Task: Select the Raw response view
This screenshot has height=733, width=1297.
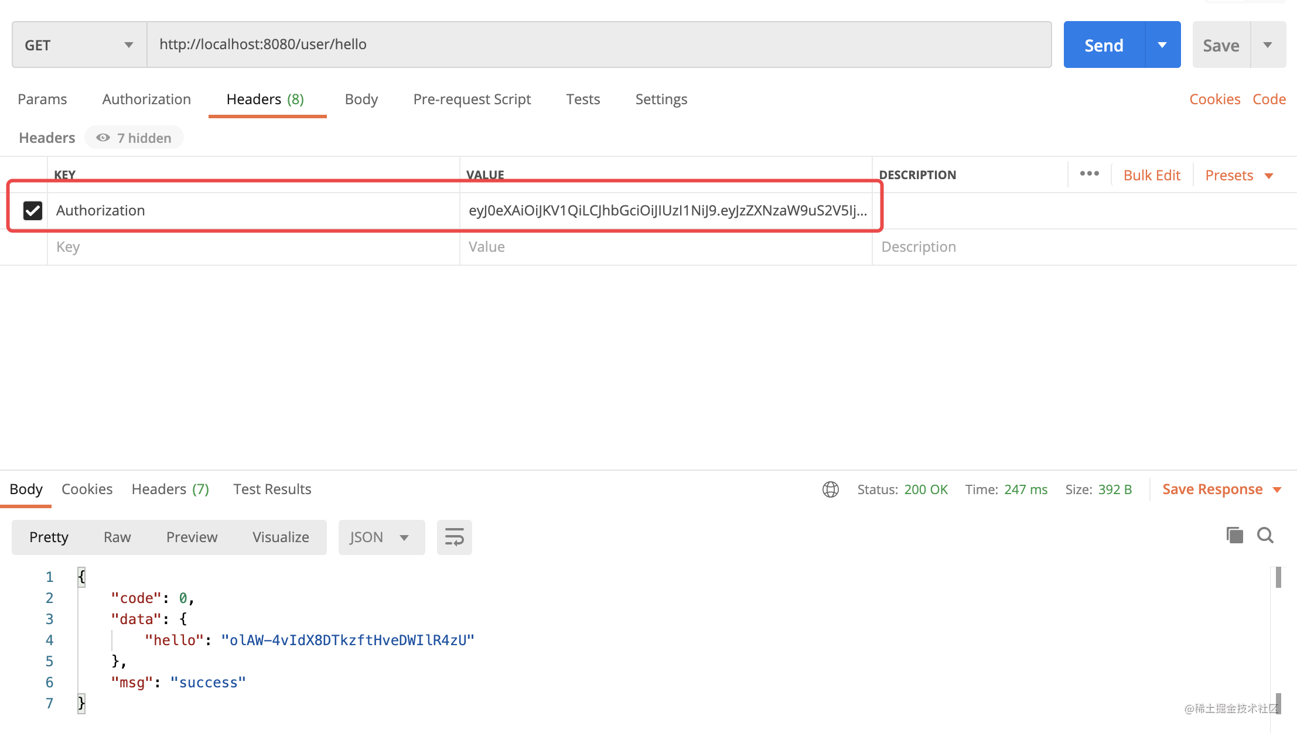Action: (117, 537)
